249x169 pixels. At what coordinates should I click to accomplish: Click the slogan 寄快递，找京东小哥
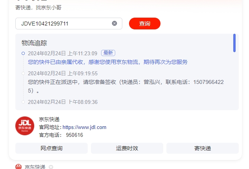[39, 7]
